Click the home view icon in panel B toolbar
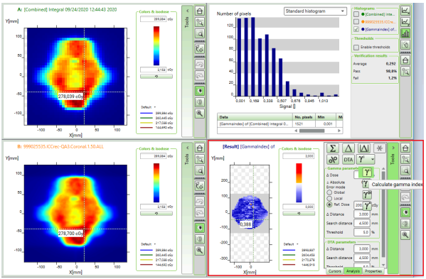 [x=200, y=148]
